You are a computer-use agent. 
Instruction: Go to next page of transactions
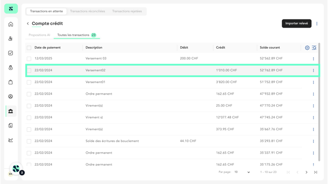point(307,172)
